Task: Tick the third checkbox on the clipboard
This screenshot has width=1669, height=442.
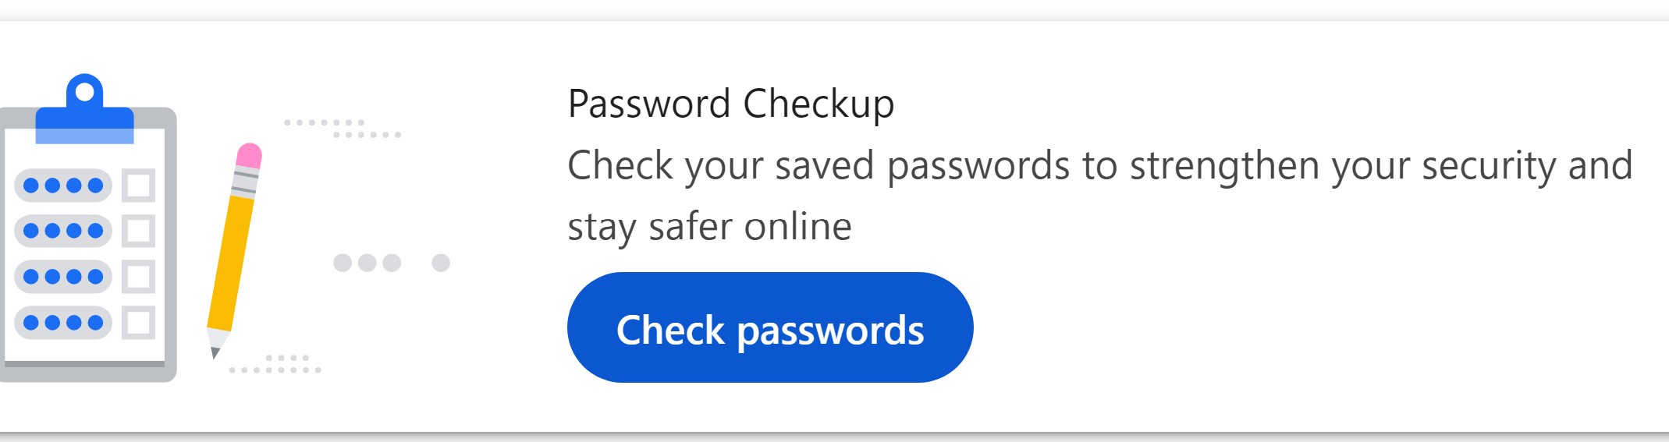Action: point(139,276)
